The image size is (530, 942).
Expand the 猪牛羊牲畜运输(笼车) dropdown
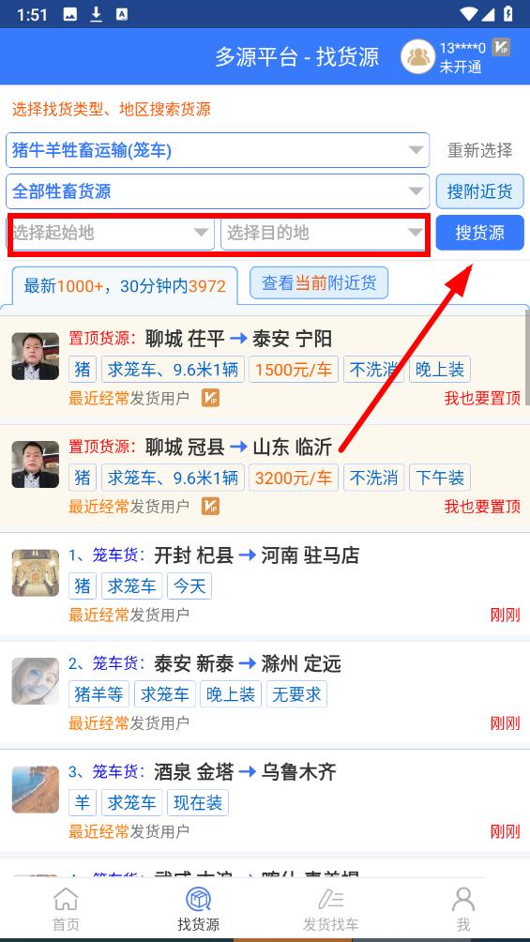(x=218, y=150)
